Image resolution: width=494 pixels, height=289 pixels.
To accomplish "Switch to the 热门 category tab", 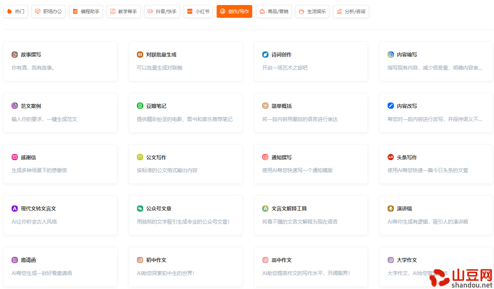I will [x=15, y=11].
